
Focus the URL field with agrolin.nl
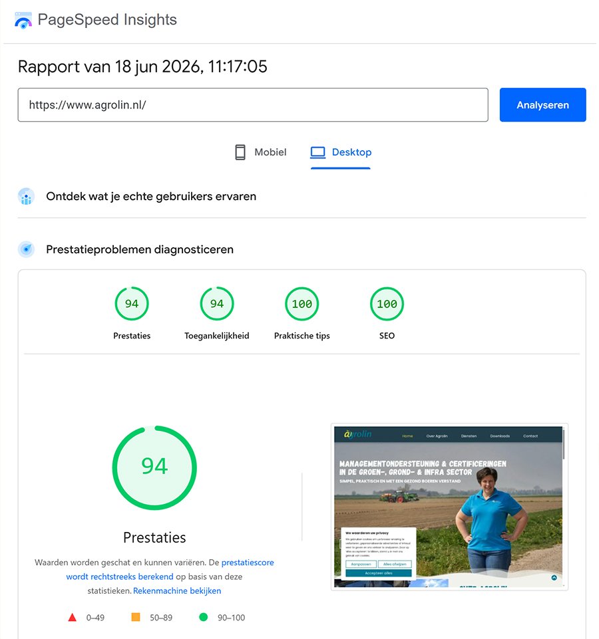point(253,105)
